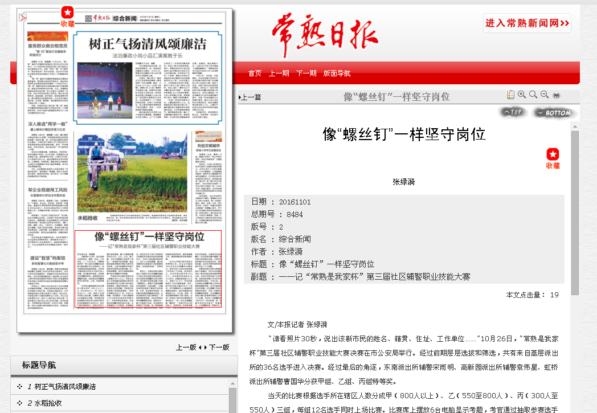
Task: Click the date value 20161101
Action: [x=295, y=202]
